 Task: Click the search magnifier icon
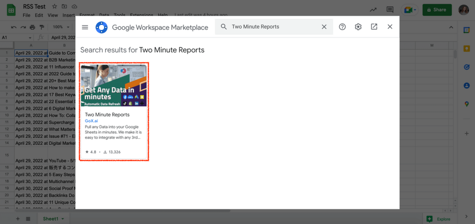[x=224, y=27]
